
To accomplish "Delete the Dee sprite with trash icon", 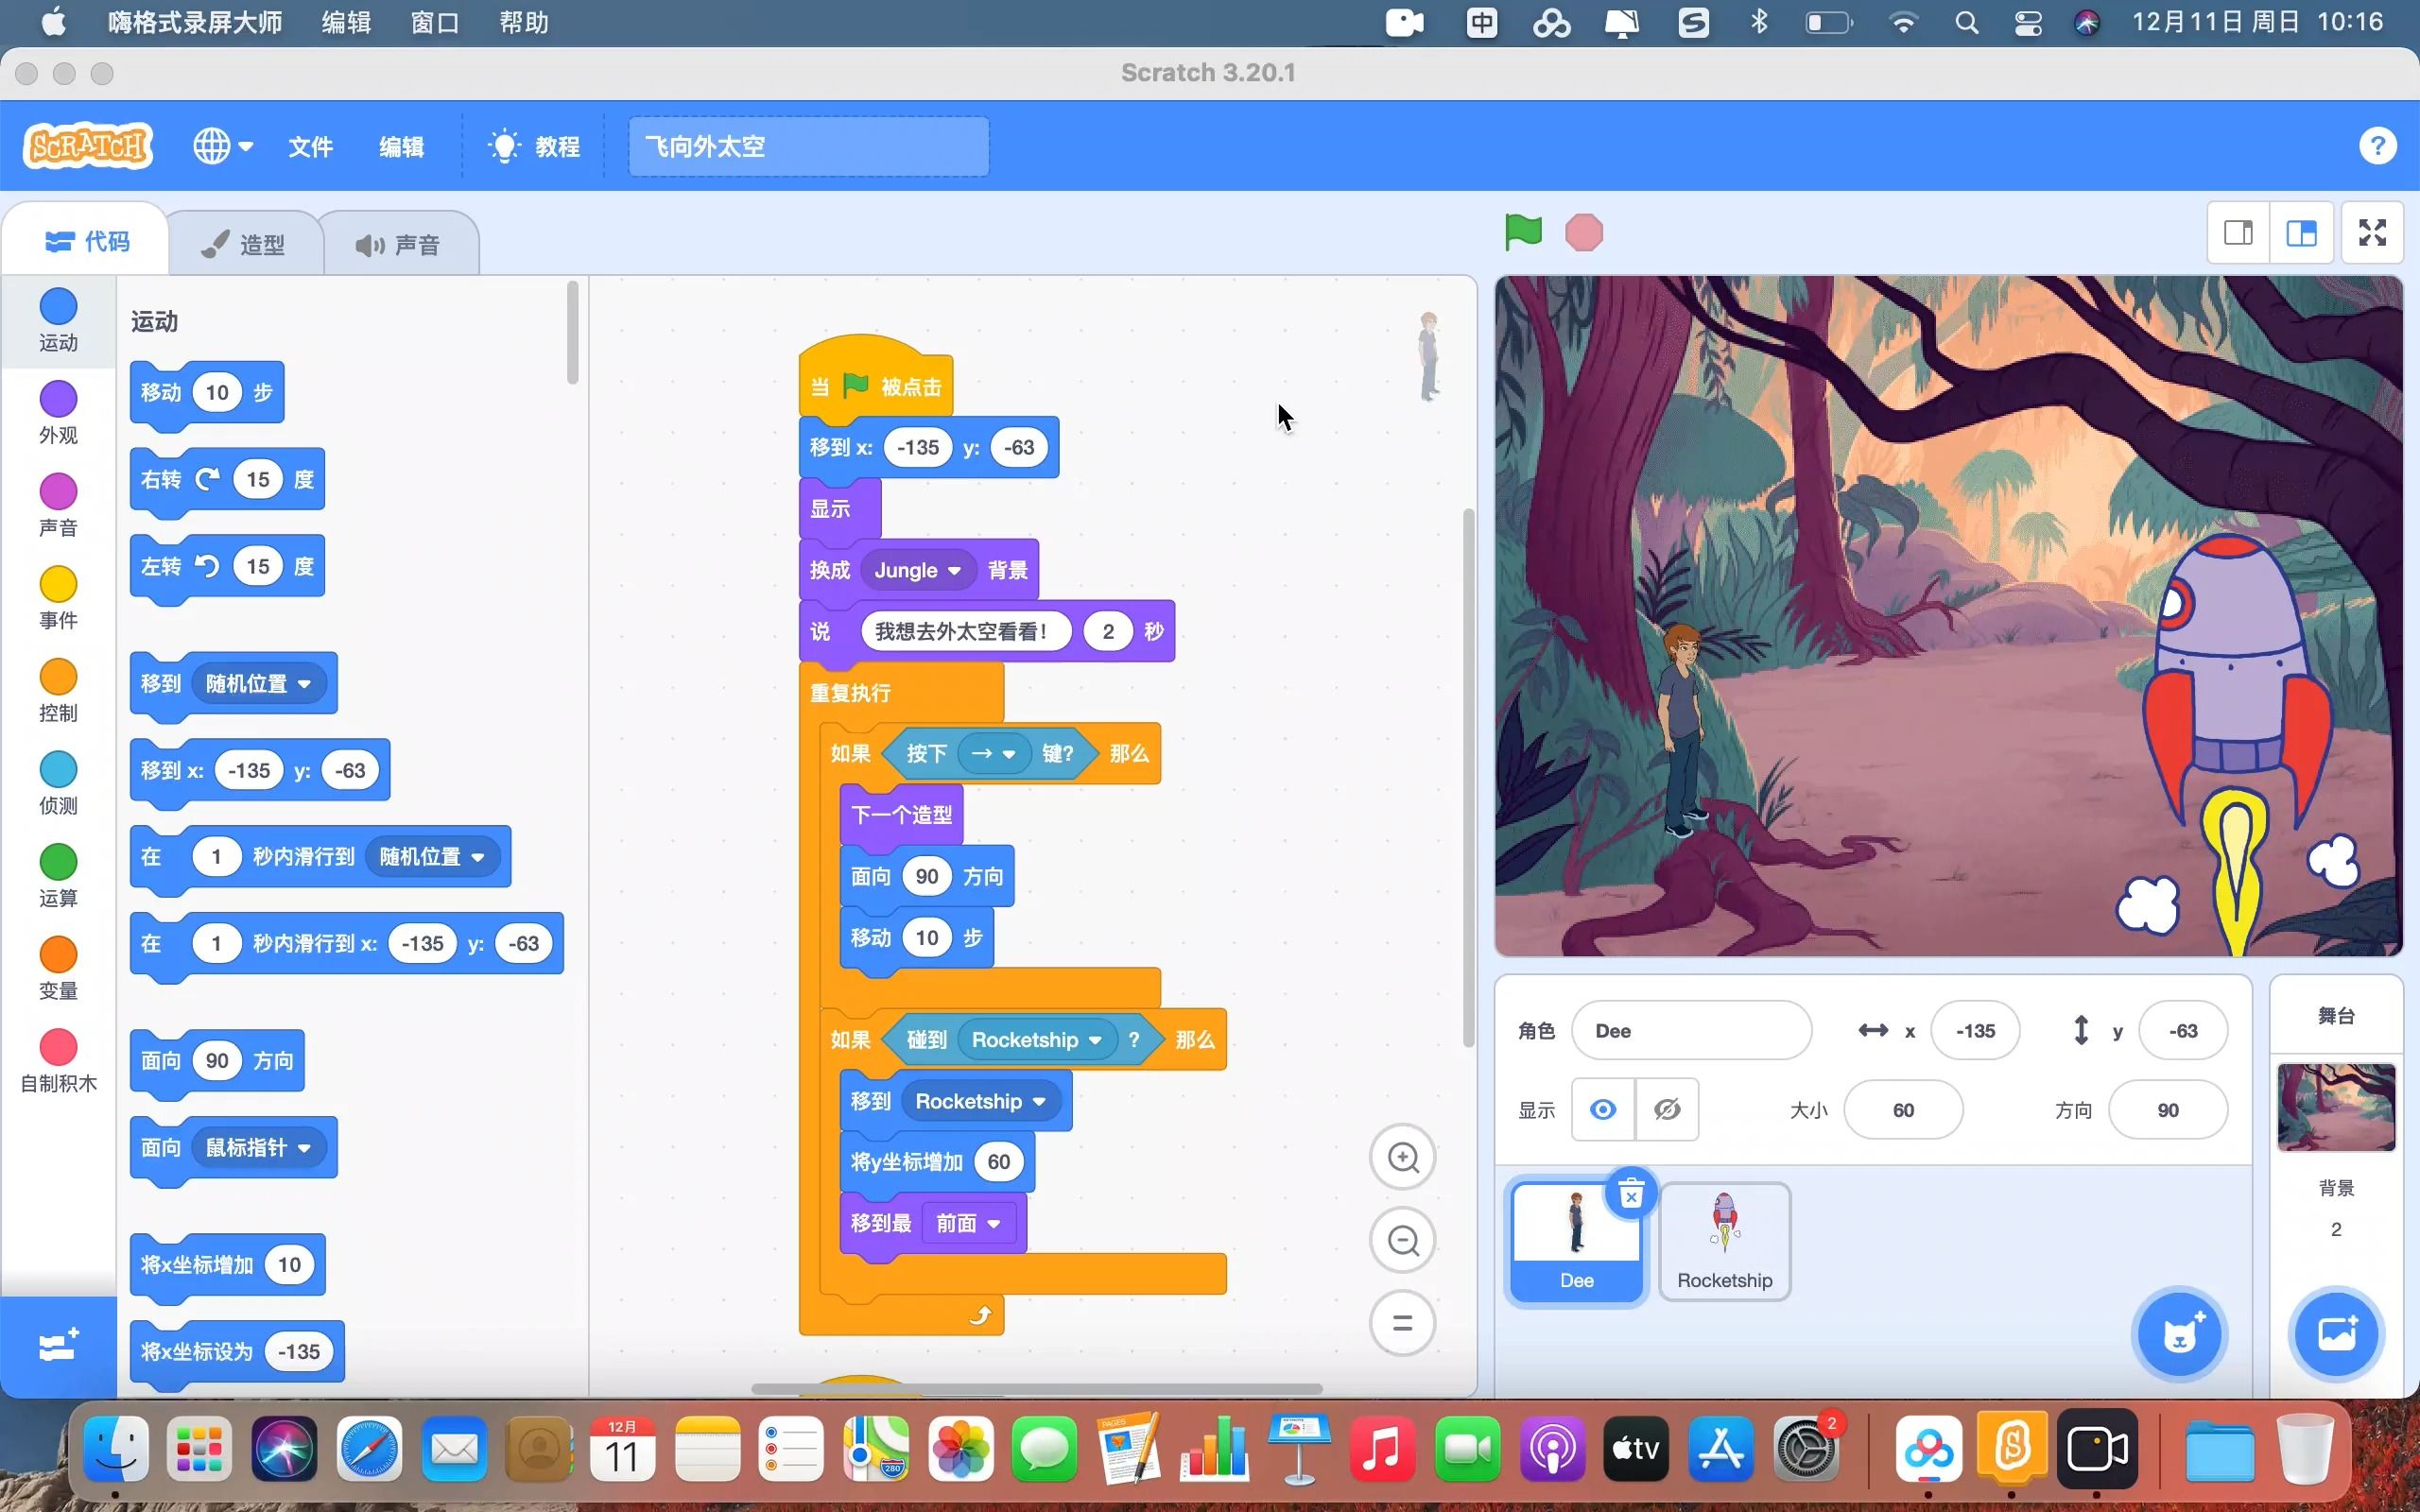I will (x=1631, y=1194).
